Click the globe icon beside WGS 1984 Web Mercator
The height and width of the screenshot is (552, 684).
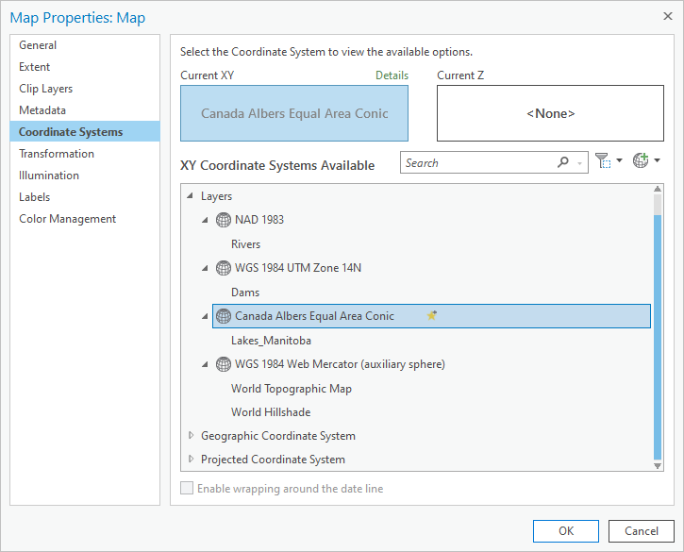pyautogui.click(x=224, y=364)
